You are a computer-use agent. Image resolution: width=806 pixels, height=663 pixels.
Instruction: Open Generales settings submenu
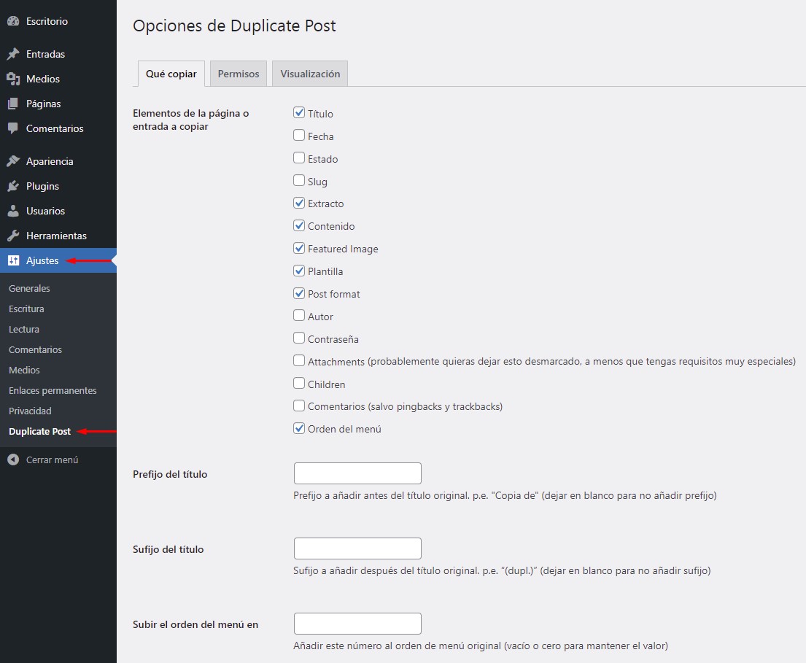[29, 288]
